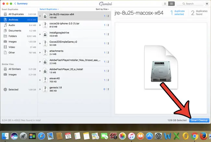
Task: Expand the AdobeFlashPlayerInstaller_14au row
Action: [40, 62]
